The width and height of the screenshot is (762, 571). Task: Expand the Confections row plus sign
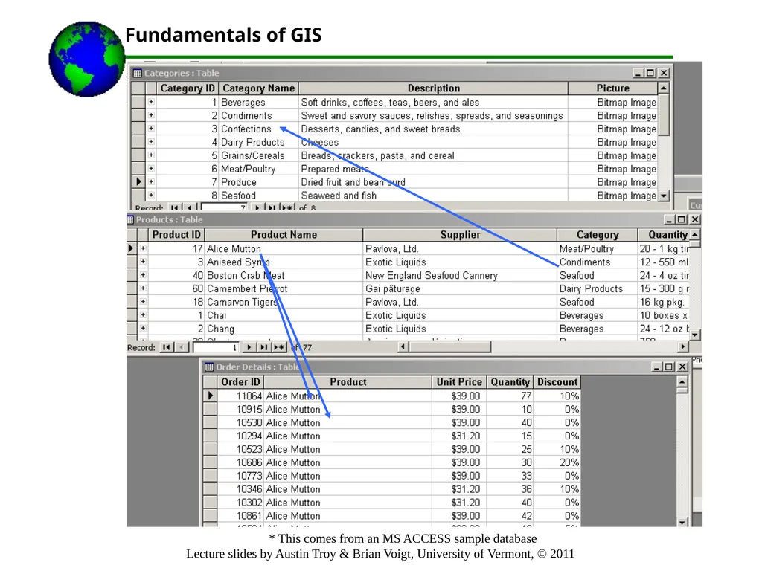point(151,129)
